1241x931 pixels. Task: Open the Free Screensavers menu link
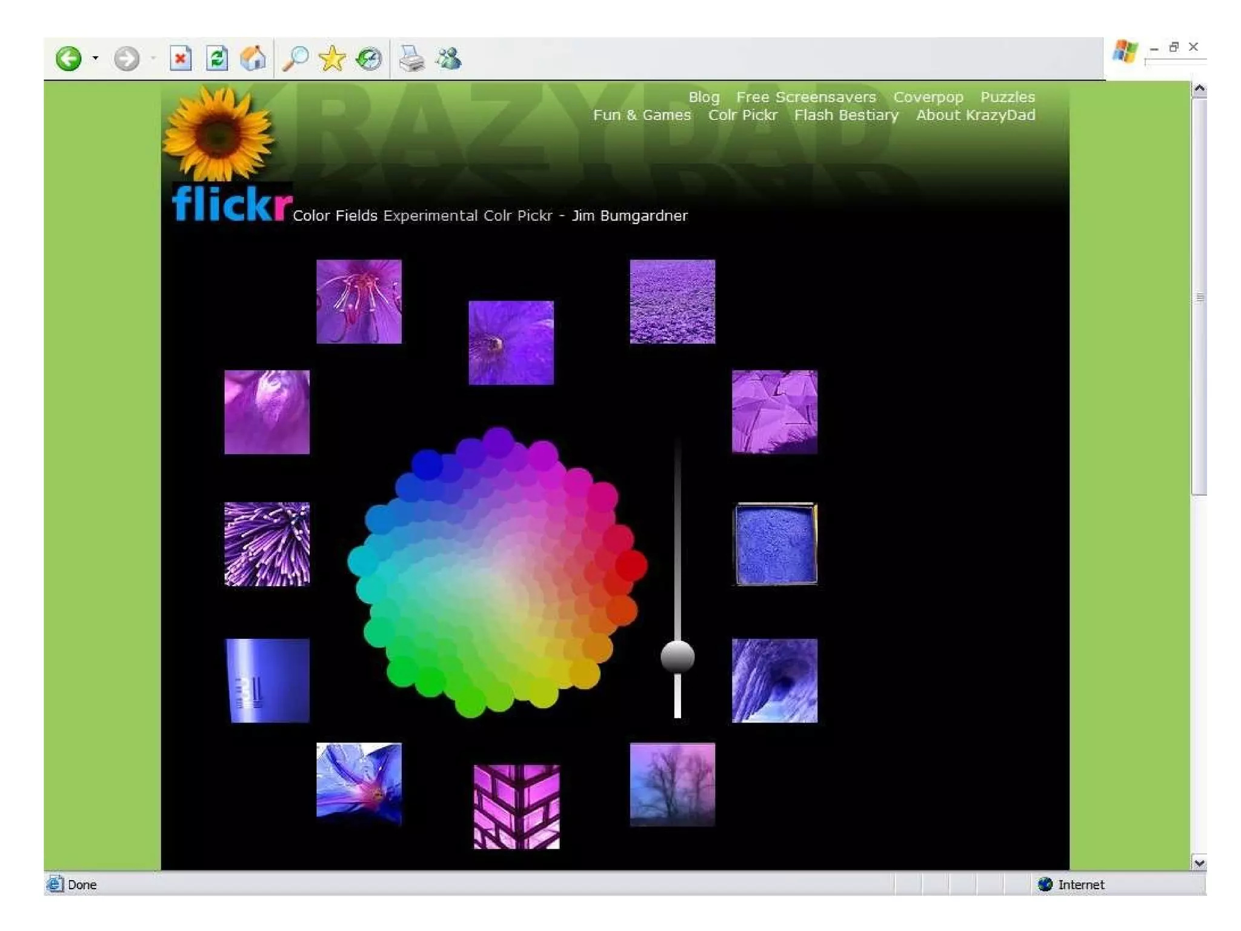[x=805, y=97]
